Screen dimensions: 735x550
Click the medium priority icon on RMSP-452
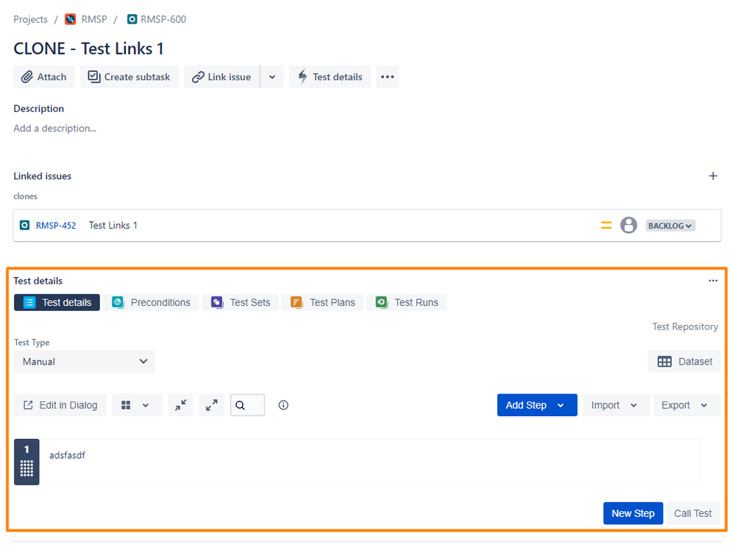606,225
